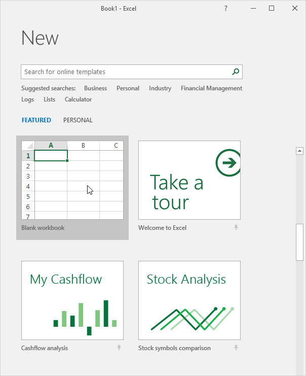Click the search magnifier icon

point(235,72)
